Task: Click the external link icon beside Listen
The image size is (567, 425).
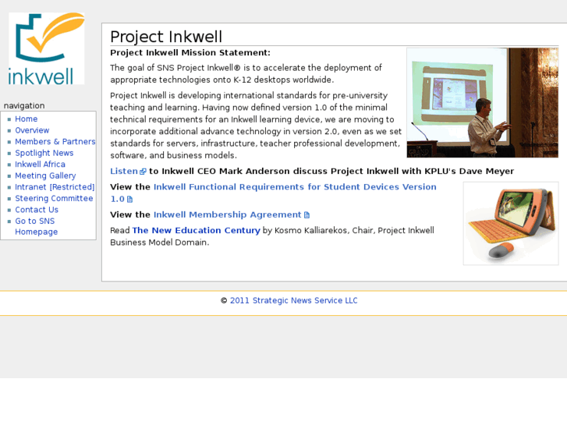Action: (x=143, y=172)
